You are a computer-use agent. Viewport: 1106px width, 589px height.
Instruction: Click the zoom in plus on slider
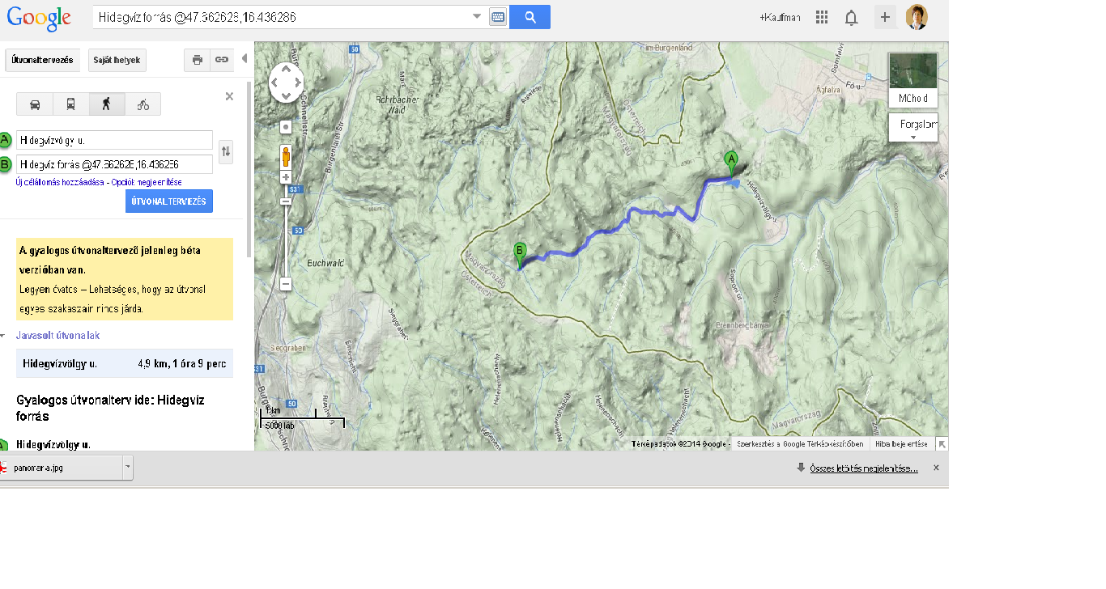click(x=286, y=177)
